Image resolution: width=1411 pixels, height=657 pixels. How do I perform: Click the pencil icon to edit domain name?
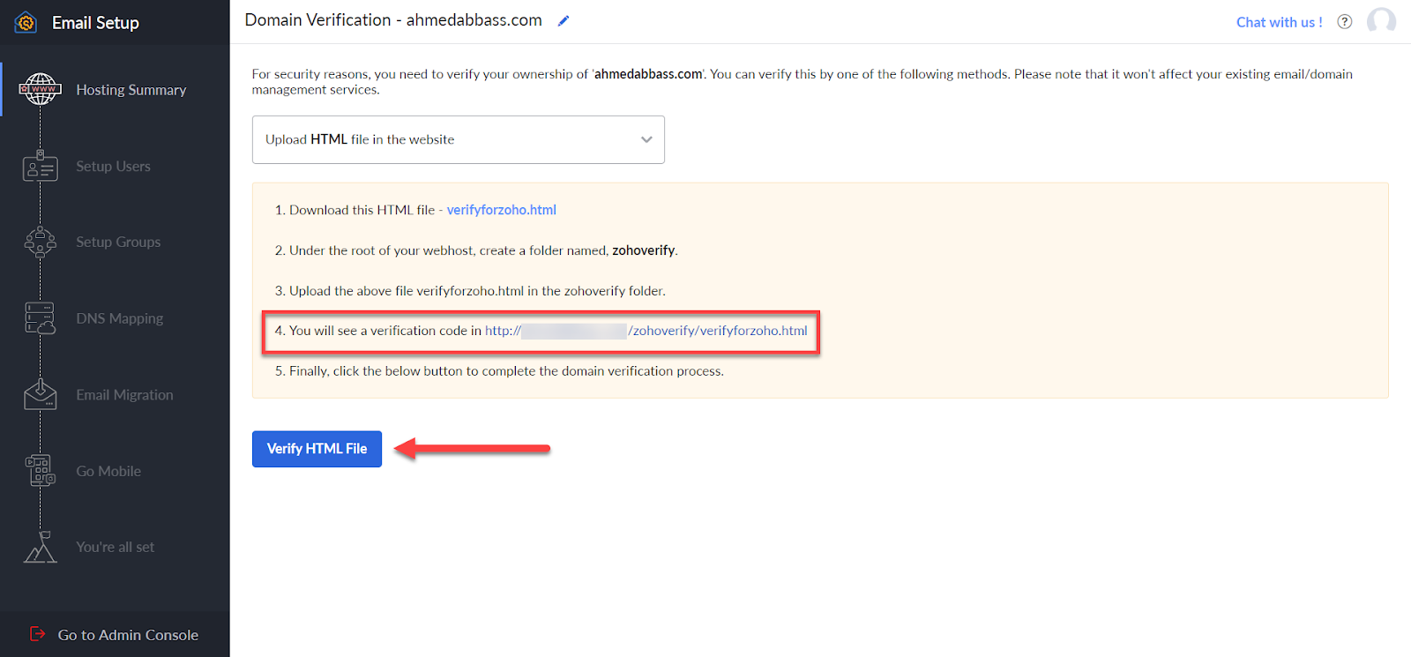[564, 20]
